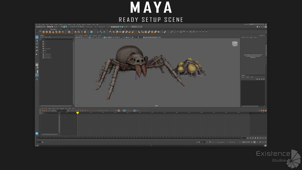
Task: Pick the Paint Selection tool
Action: pos(37,44)
